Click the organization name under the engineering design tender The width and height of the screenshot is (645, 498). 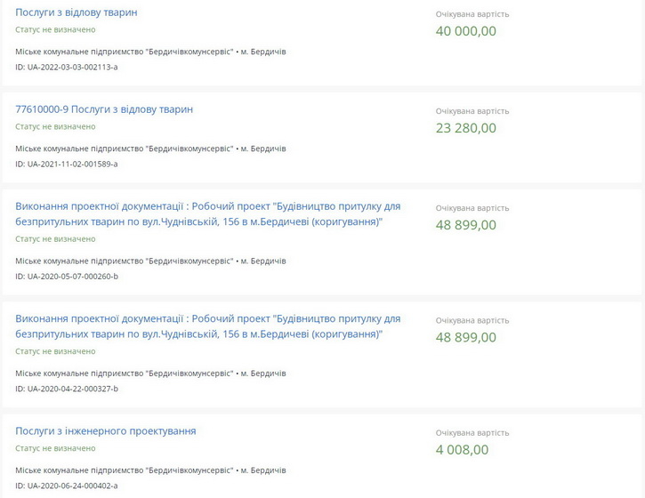[x=125, y=471]
